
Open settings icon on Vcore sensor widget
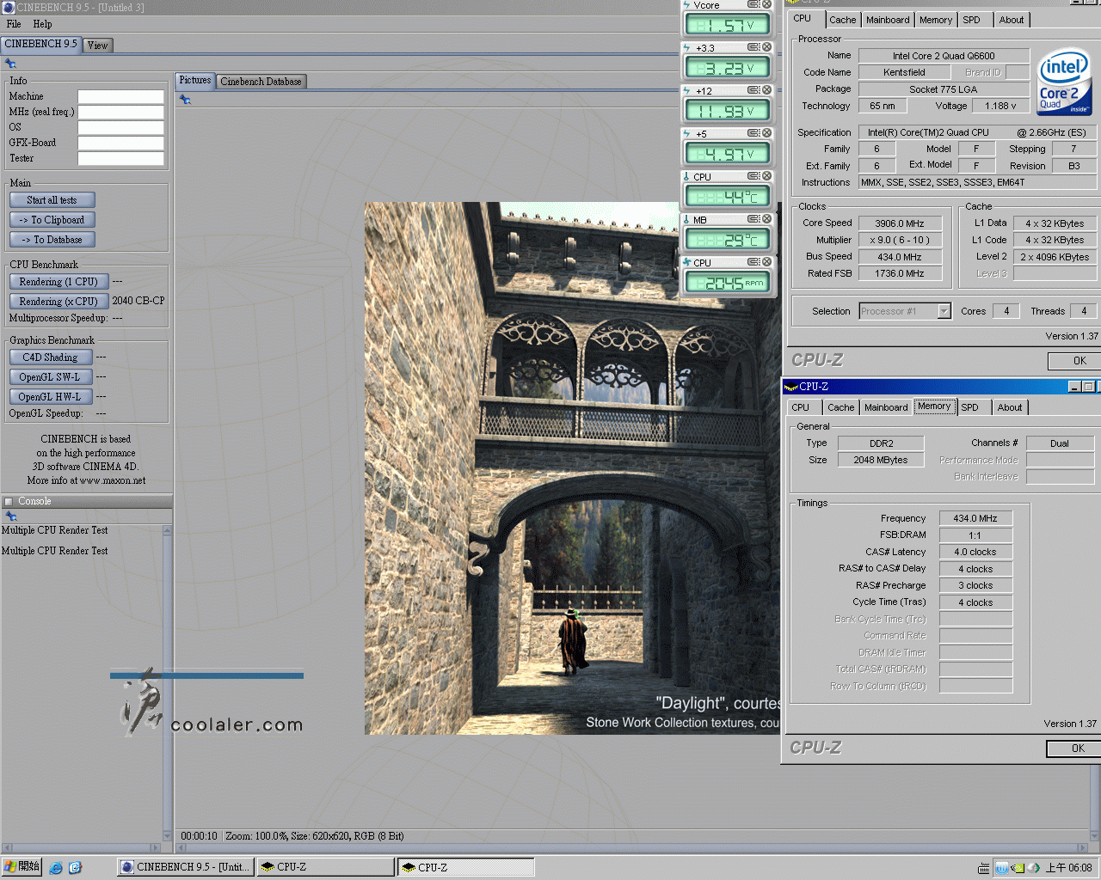coord(753,4)
